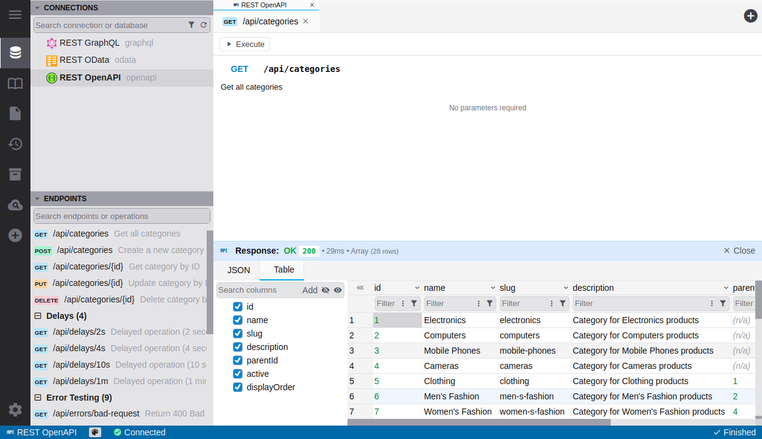Collapse the Delays (4) group in endpoints
762x439 pixels.
[38, 315]
